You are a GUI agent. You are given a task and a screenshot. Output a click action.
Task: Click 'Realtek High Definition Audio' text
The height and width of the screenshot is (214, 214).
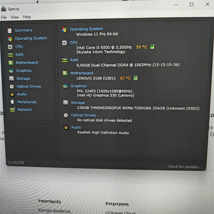(x=103, y=133)
